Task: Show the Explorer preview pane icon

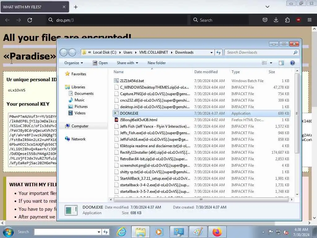Action: [281, 63]
